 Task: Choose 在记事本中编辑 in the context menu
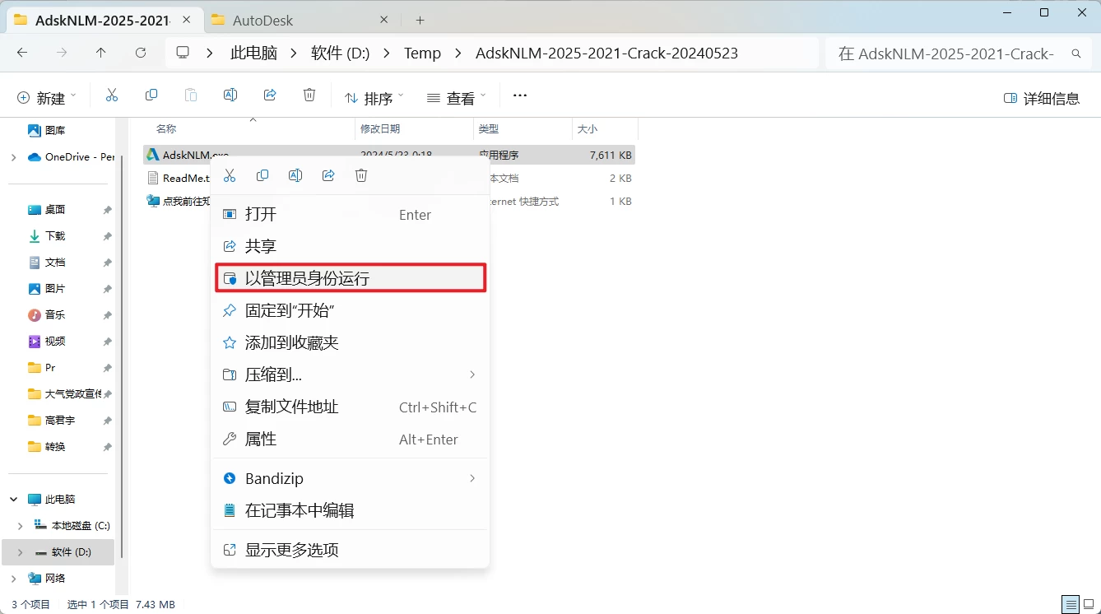351,510
